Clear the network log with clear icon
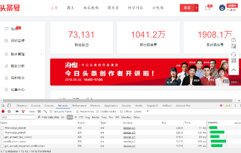Viewport: 241px width, 153px height. [9, 111]
